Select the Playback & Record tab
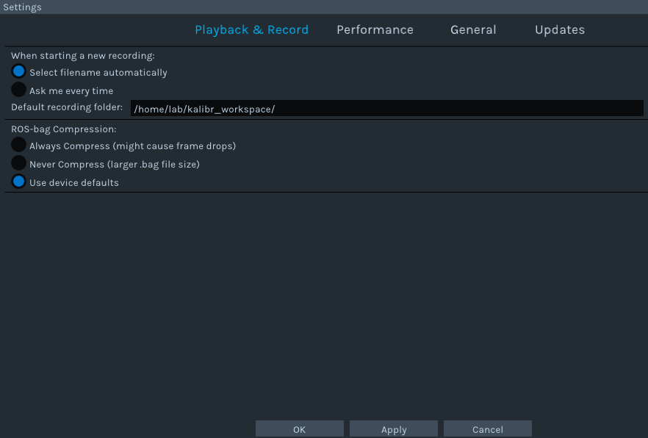Screen dimensions: 648x438 [252, 29]
